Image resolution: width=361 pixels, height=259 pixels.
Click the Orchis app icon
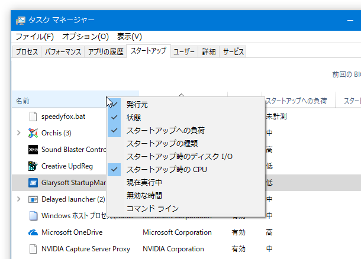click(x=33, y=133)
